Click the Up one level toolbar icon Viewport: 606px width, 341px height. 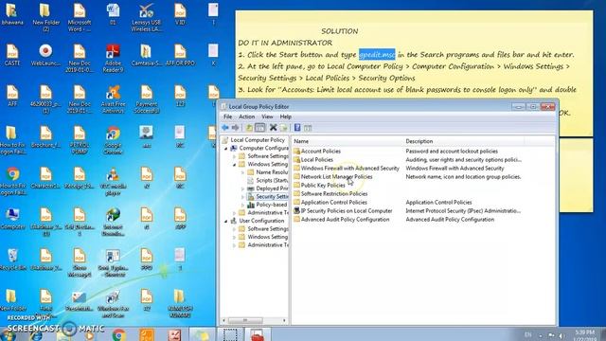coord(249,128)
